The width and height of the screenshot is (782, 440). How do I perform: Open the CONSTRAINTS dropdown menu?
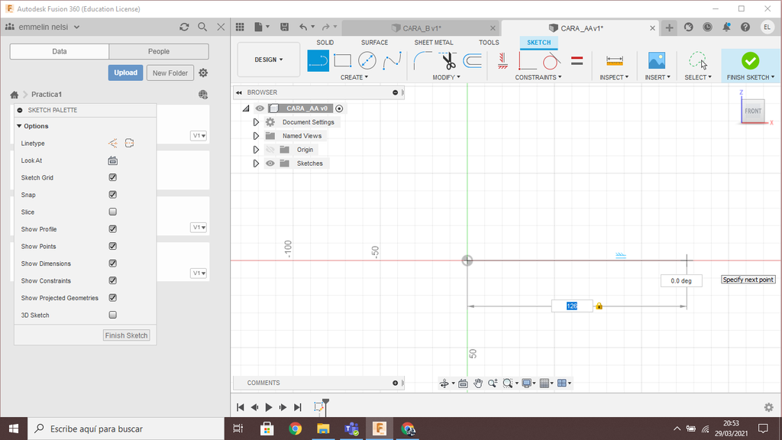[x=538, y=77]
